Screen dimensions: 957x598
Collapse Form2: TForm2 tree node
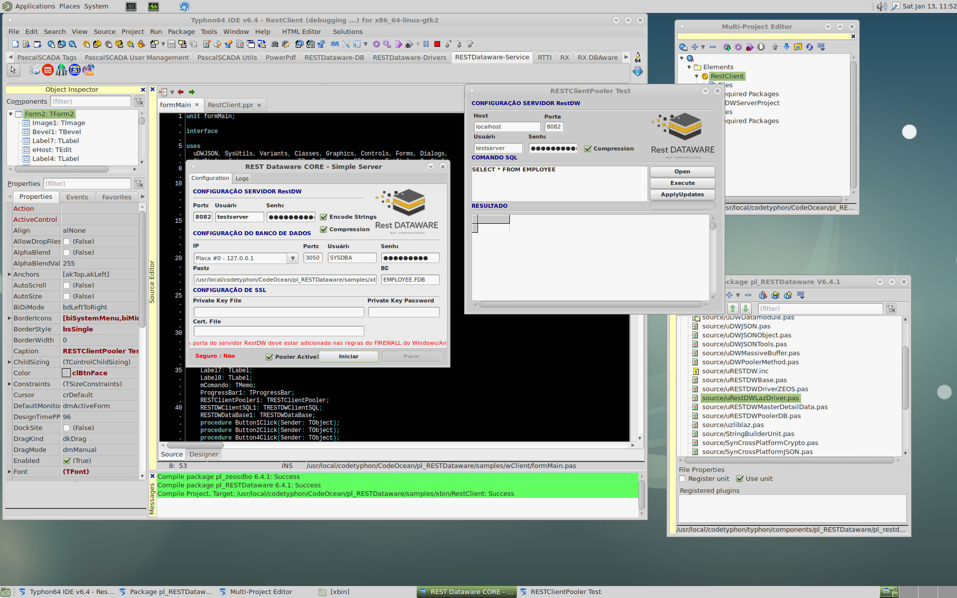[10, 114]
